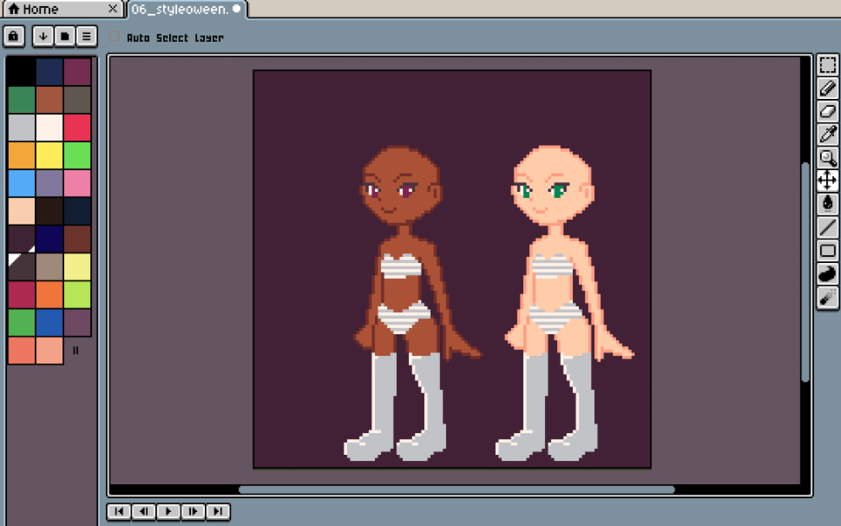Pick the Eyedropper tool

(x=828, y=134)
